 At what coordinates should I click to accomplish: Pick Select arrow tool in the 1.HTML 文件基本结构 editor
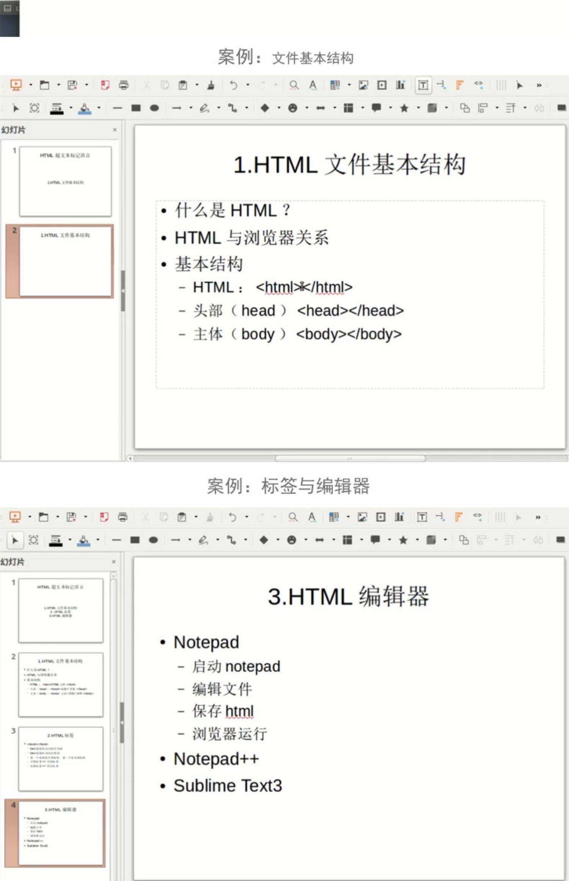16,108
